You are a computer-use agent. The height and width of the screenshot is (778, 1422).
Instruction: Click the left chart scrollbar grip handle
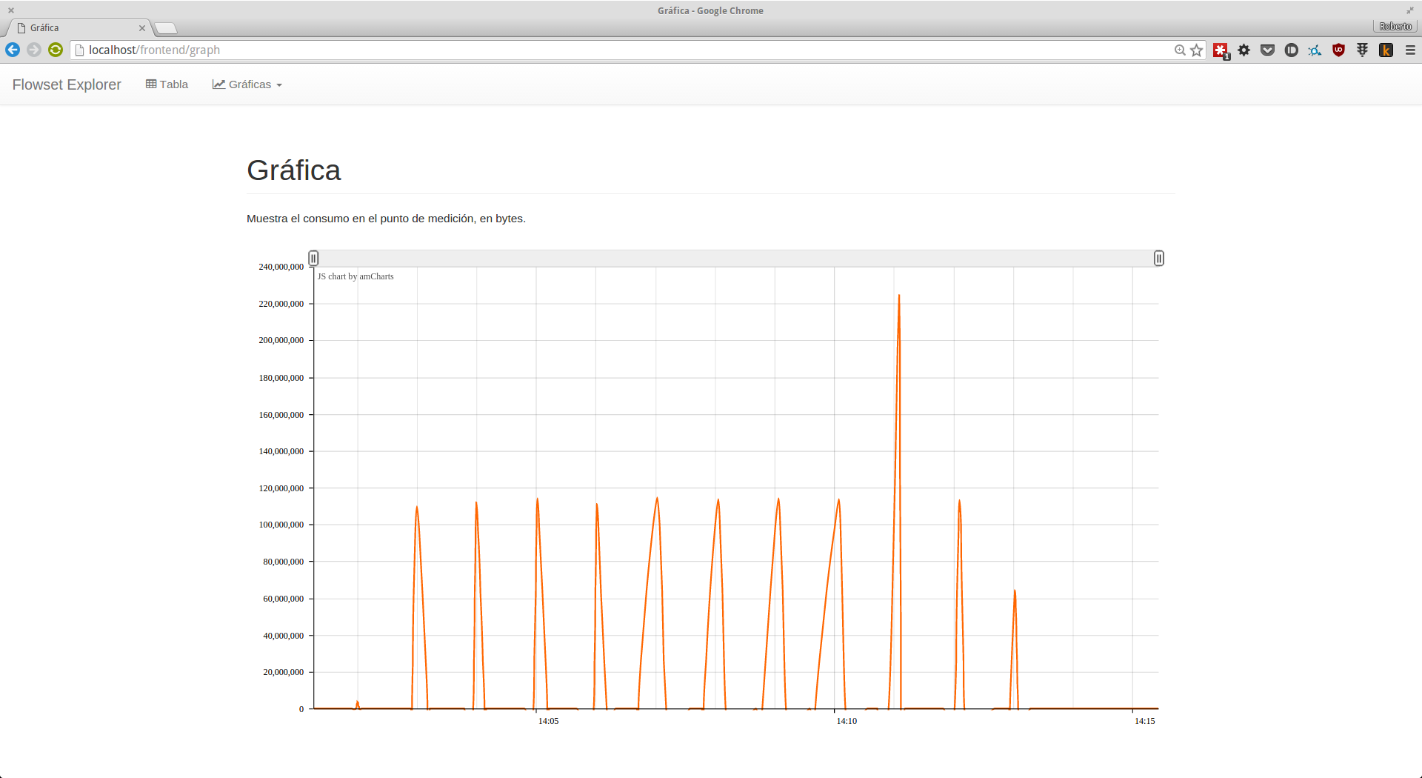click(313, 259)
